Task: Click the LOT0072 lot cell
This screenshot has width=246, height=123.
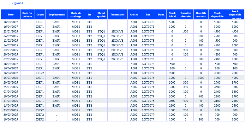Action: click(x=148, y=73)
